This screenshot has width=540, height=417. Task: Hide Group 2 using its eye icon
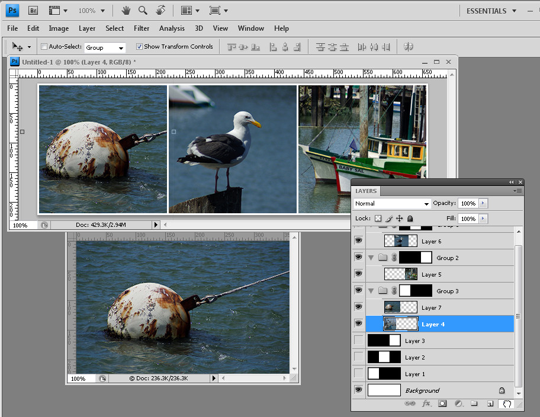pos(358,257)
